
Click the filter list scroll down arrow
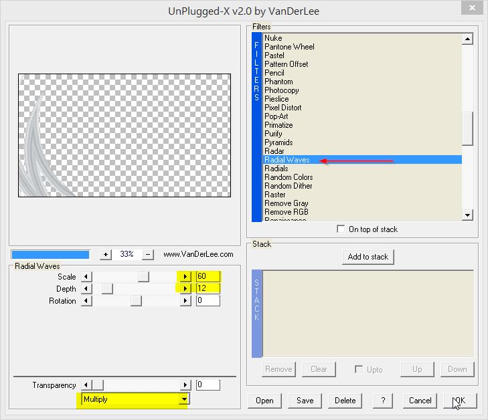click(467, 215)
